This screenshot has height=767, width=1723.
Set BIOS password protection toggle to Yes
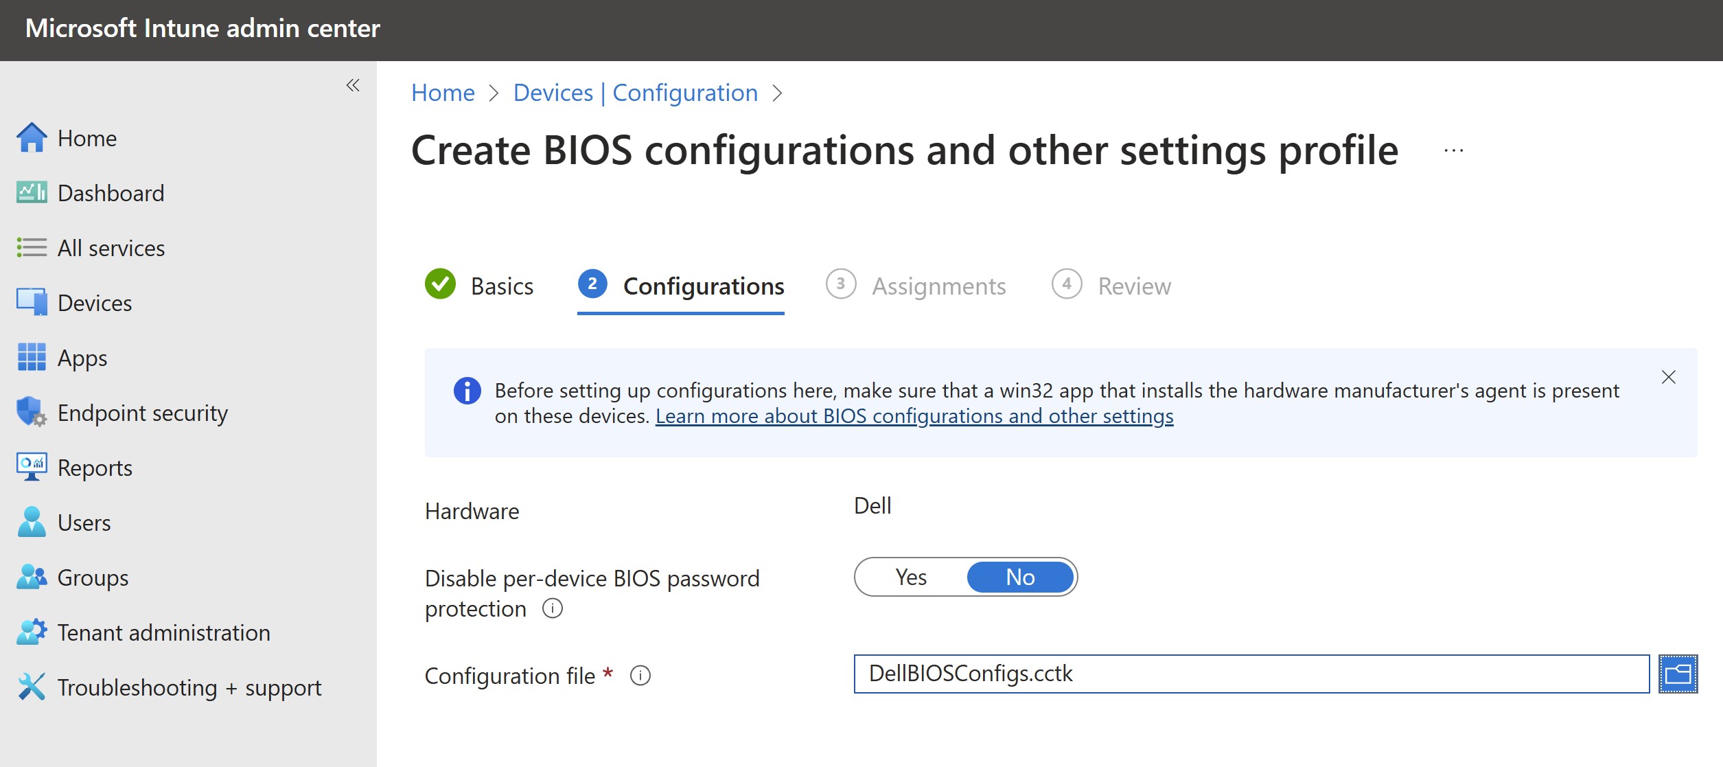[911, 577]
